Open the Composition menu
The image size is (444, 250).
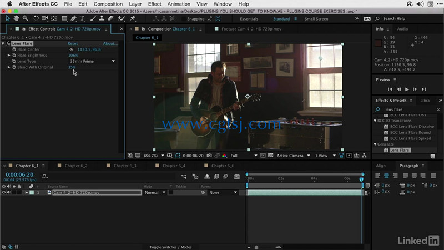[108, 4]
